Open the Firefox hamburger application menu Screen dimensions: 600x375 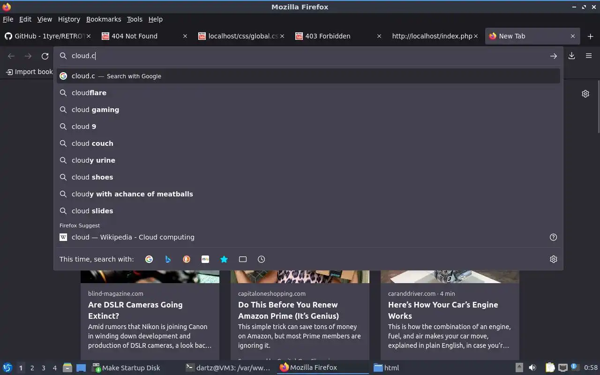tap(589, 56)
